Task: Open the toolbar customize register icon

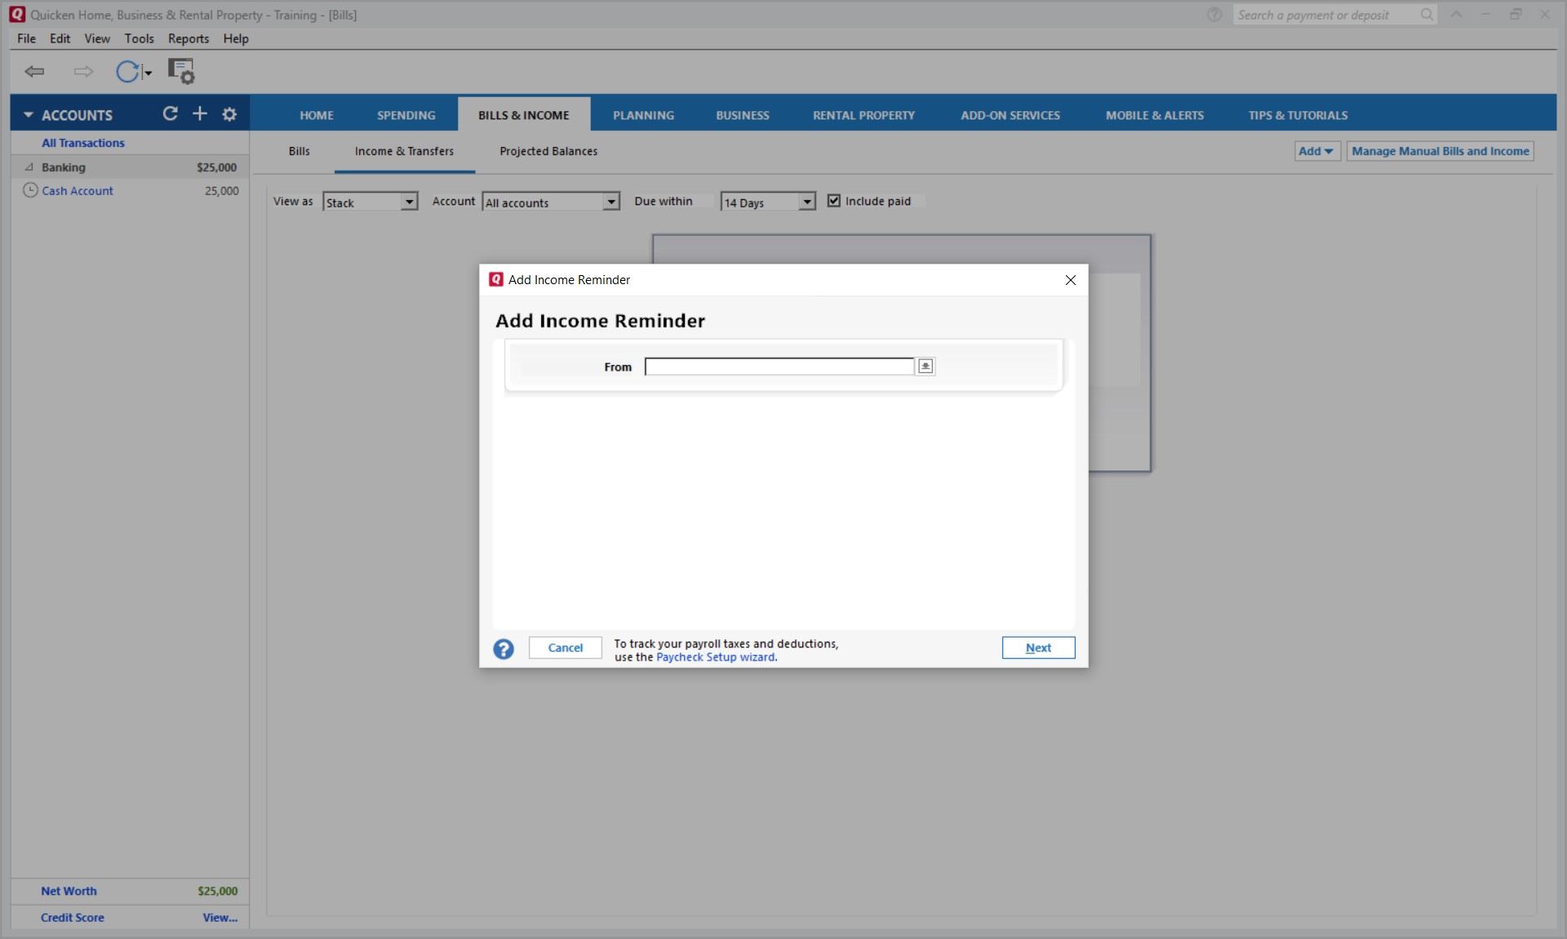Action: (x=181, y=72)
